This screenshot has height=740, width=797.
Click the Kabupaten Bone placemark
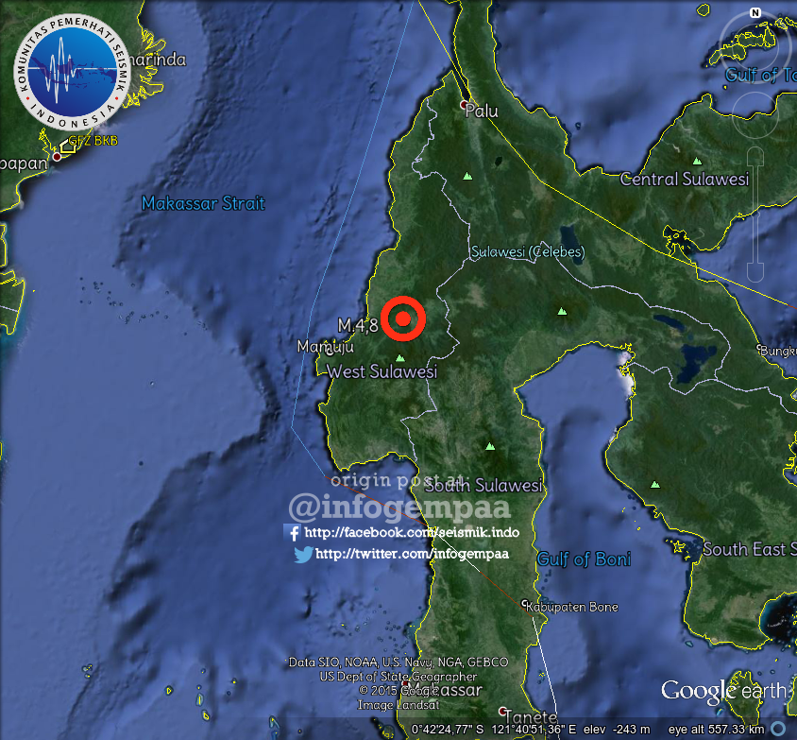click(523, 606)
